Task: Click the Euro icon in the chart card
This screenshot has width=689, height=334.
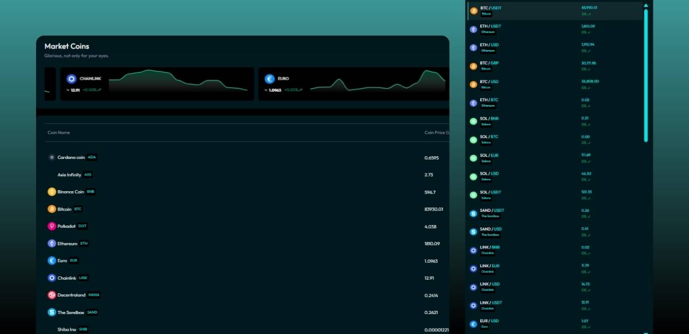Action: (269, 79)
